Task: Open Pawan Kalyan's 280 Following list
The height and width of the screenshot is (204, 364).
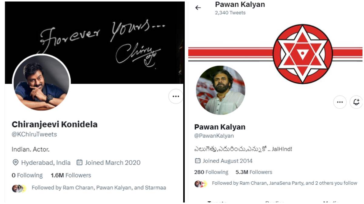Action: [x=211, y=172]
